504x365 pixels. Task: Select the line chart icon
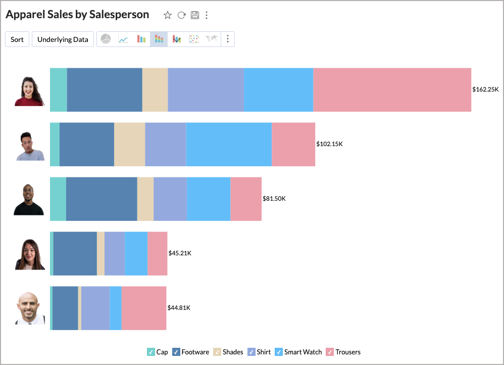click(x=123, y=39)
